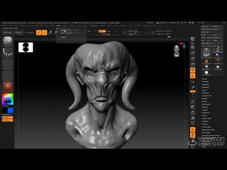Expand the Subtool subpalette
Image resolution: width=227 pixels, height=170 pixels.
[204, 79]
